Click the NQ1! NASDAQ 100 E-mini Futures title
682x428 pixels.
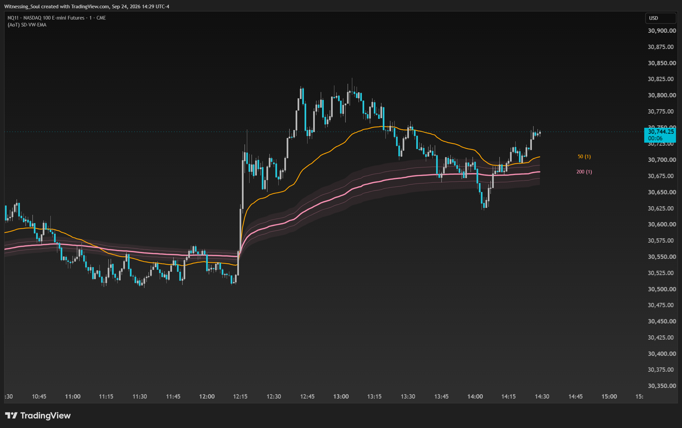click(57, 18)
